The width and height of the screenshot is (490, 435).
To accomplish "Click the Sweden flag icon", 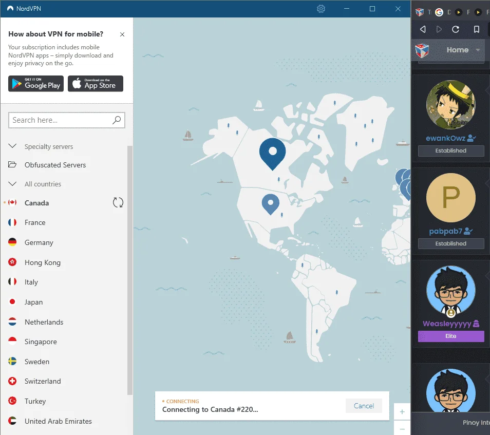I will [x=12, y=361].
